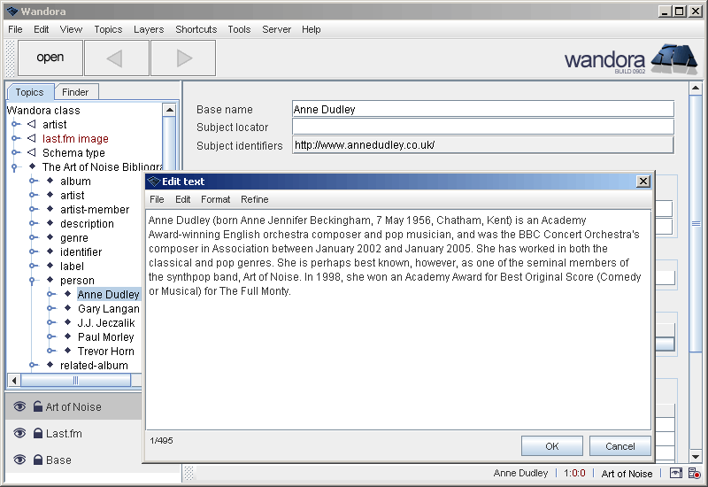
Task: Click the panel icon in status bar
Action: (x=675, y=474)
